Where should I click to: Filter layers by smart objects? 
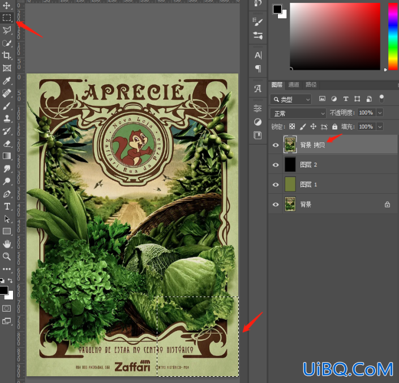369,99
